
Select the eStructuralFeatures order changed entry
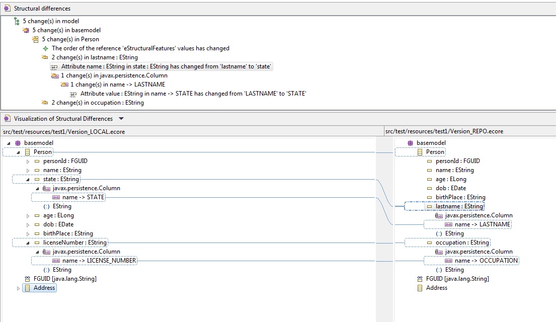(140, 48)
